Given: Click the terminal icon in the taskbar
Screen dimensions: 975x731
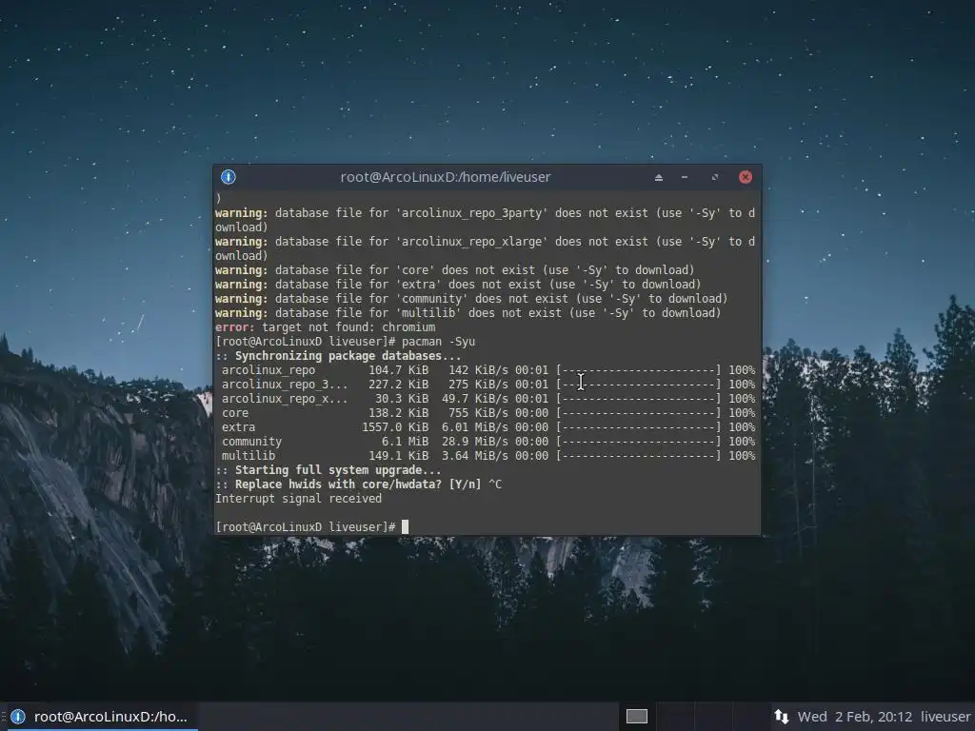Looking at the screenshot, I should pyautogui.click(x=18, y=717).
